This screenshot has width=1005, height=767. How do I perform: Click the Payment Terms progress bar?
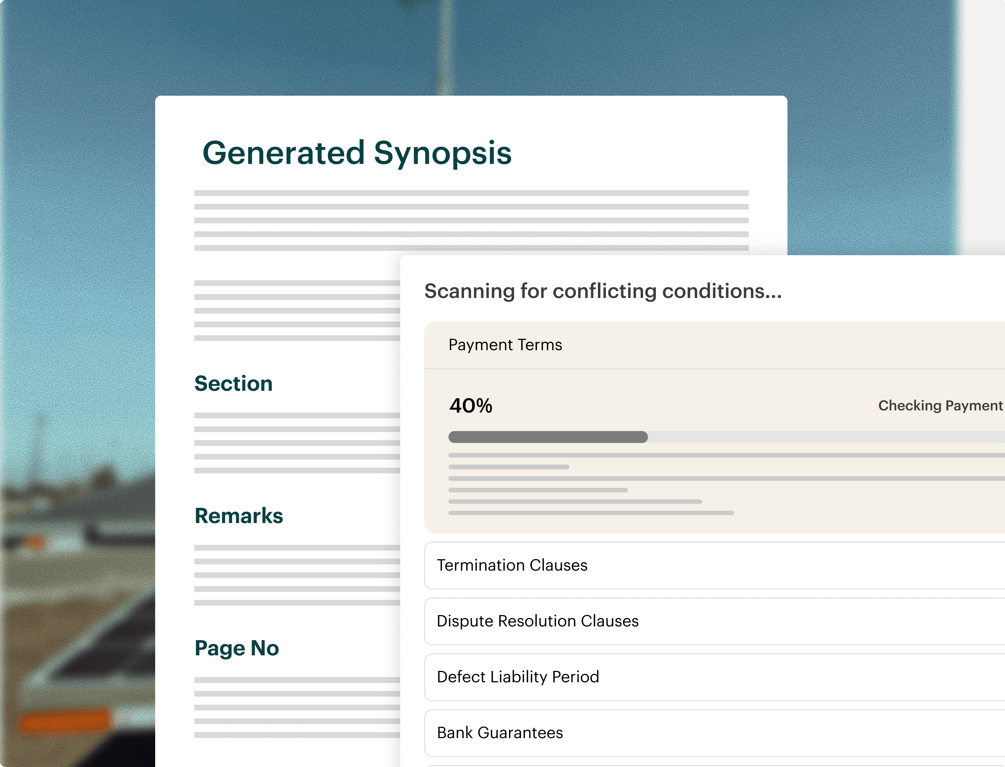click(727, 437)
